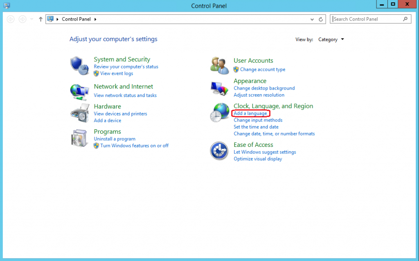The width and height of the screenshot is (419, 261).
Task: Open recent locations dropdown arrow
Action: pyautogui.click(x=32, y=19)
